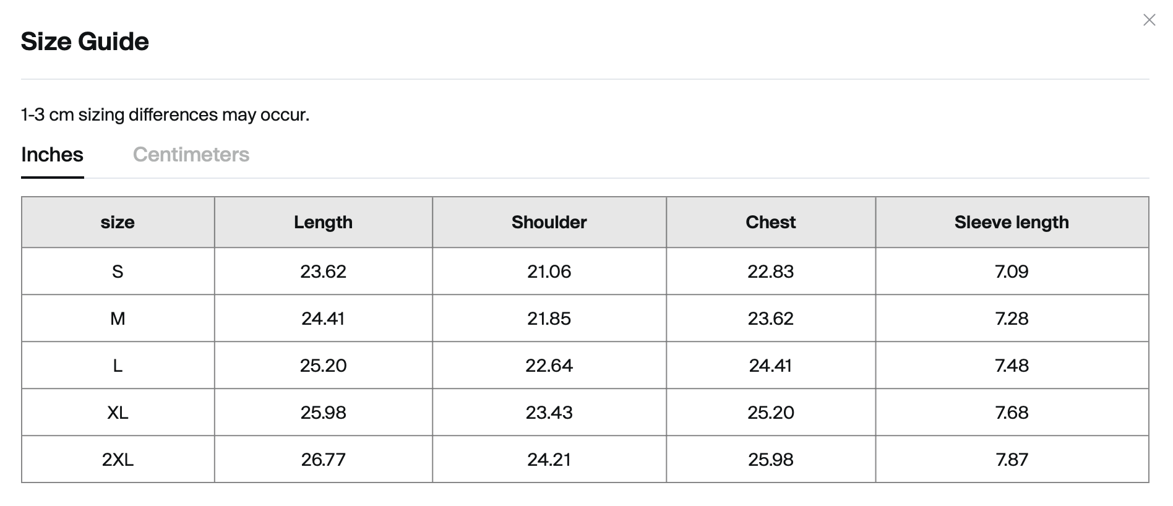Screen dimensions: 1173x506
Task: Click the size column header
Action: click(x=118, y=223)
